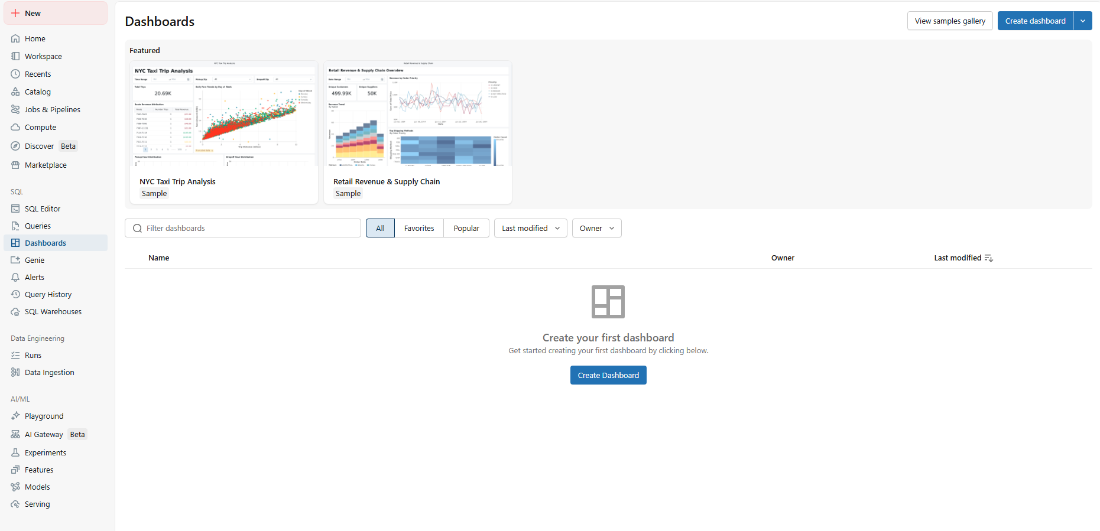This screenshot has height=531, width=1100.
Task: Click the Serving icon
Action: click(15, 504)
